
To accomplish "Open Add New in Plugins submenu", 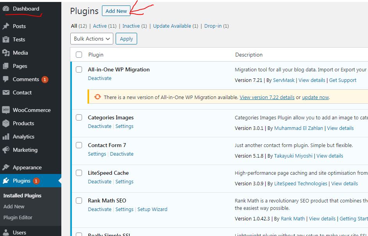I will click(14, 206).
